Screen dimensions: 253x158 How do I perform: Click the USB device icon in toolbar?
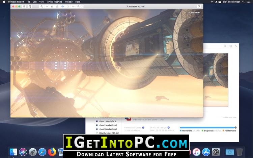tap(73, 6)
